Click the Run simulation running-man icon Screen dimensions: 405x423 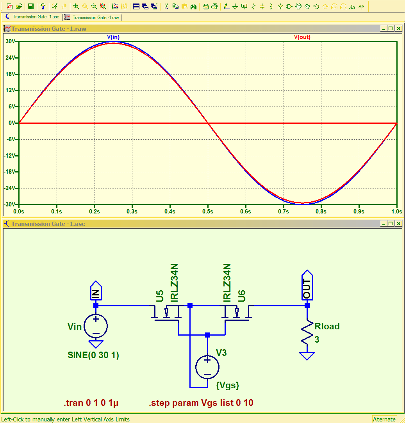(55, 6)
